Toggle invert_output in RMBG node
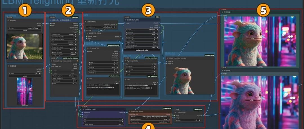This screenshot has width=304, height=129. point(142,42)
